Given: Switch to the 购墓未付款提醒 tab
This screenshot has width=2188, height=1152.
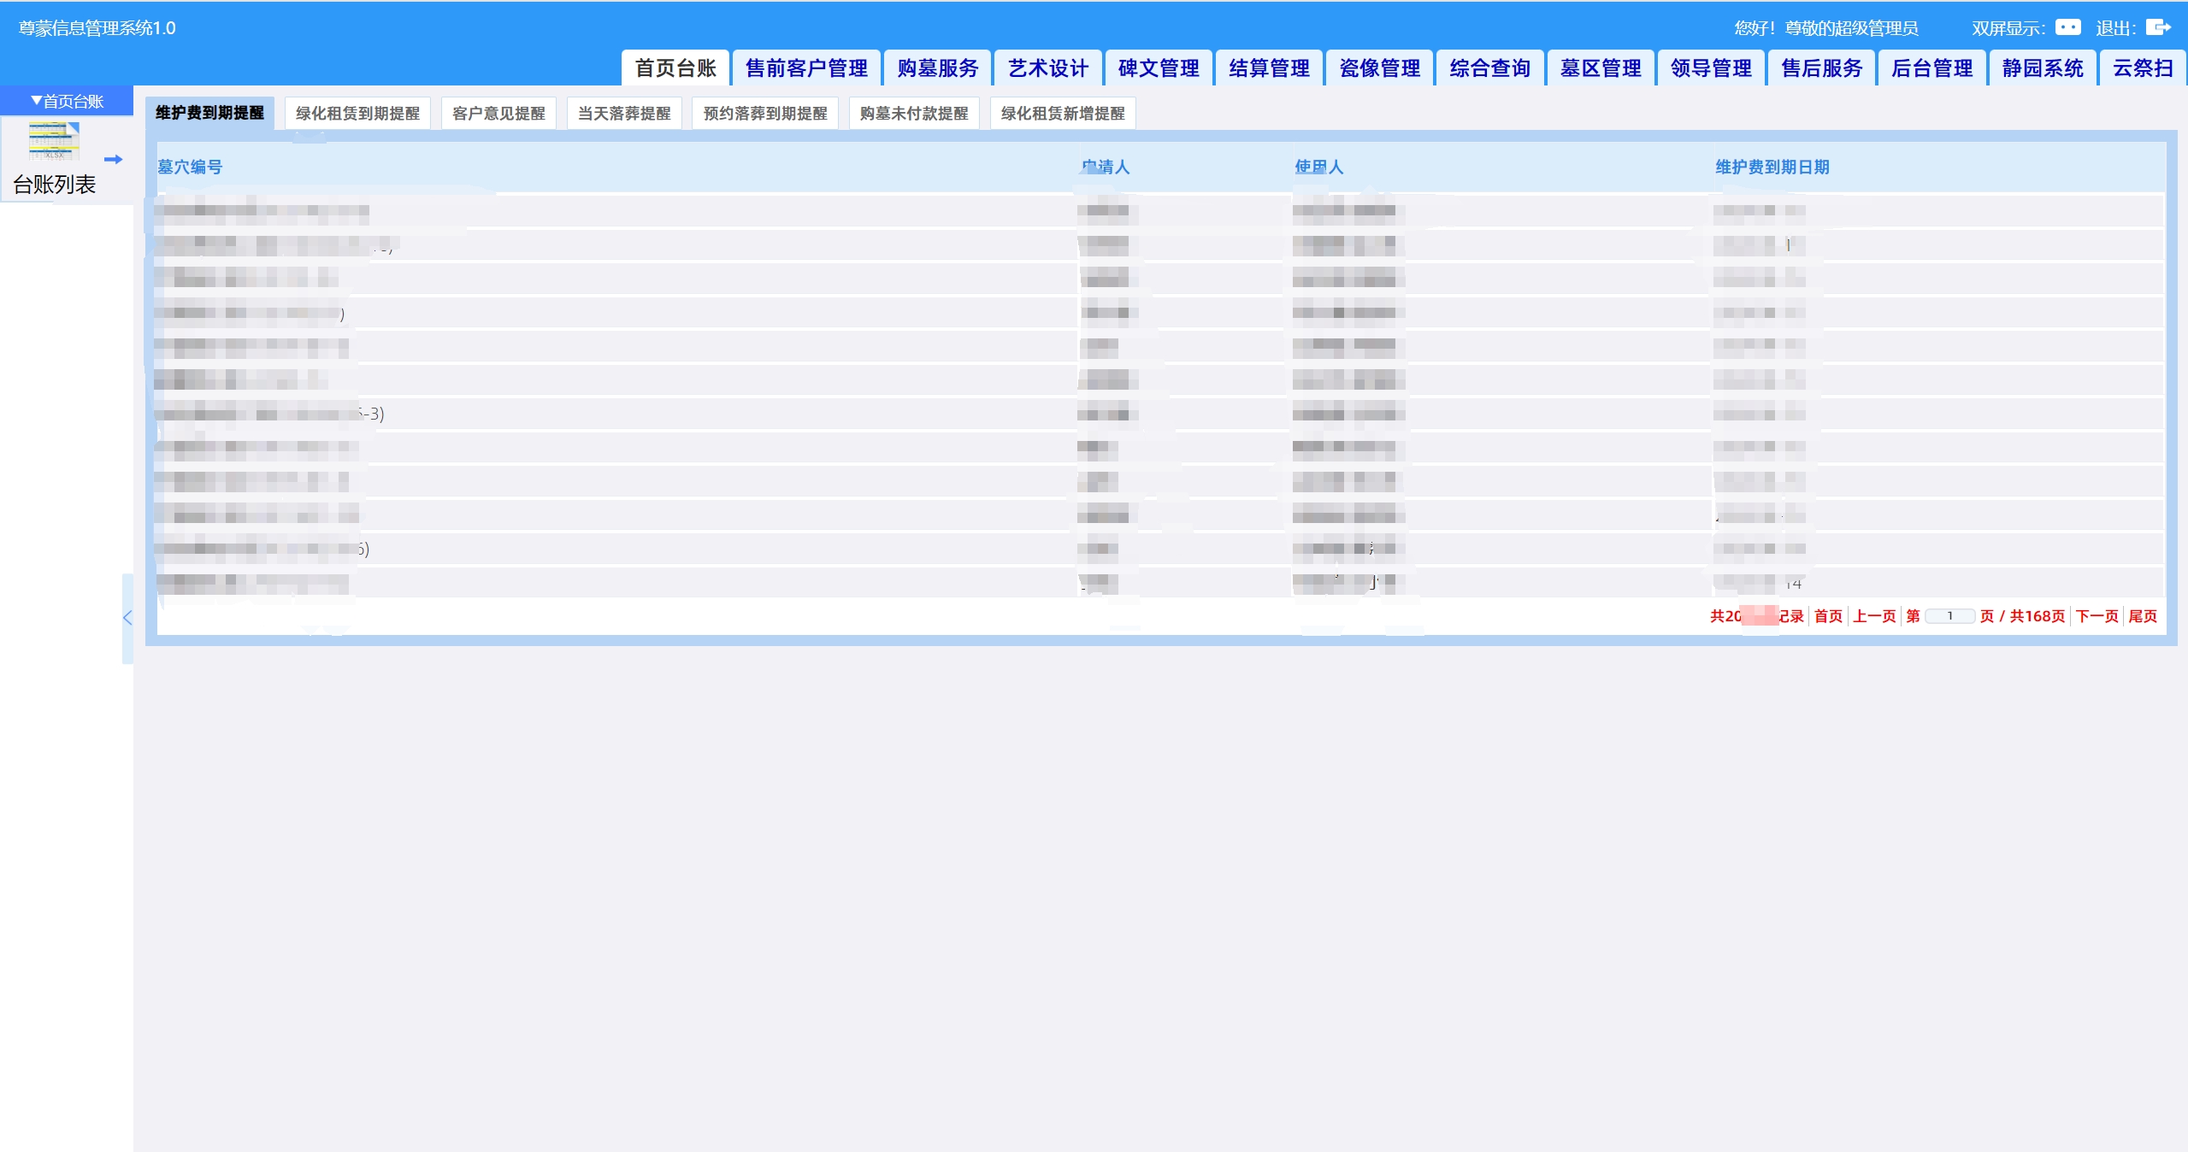Looking at the screenshot, I should tap(914, 113).
